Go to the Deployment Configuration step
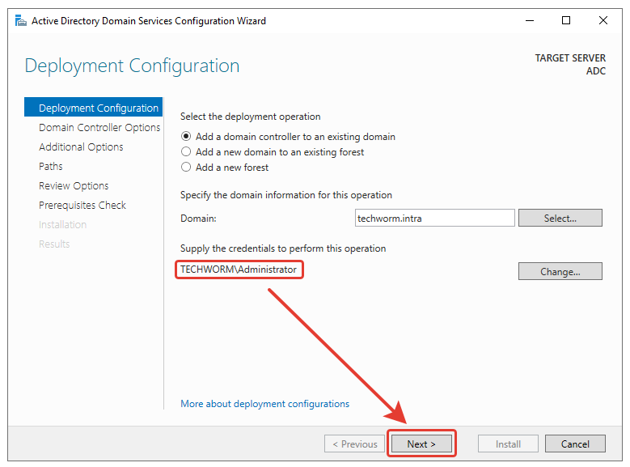Screen dimensions: 630x467 click(98, 108)
